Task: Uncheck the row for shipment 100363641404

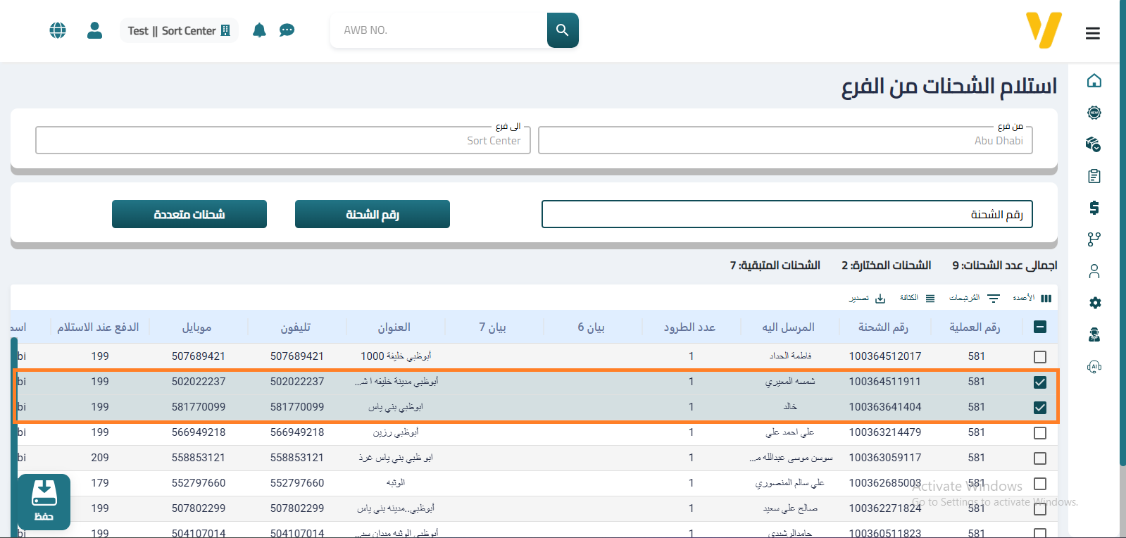Action: (x=1040, y=408)
